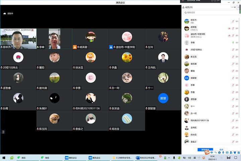Click the 改名 button
This screenshot has height=161, width=241.
221,150
